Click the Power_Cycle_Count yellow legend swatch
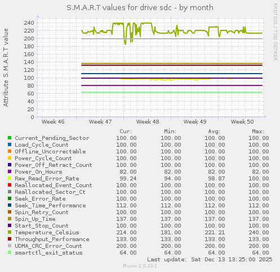This screenshot has height=272, width=280. pyautogui.click(x=10, y=158)
